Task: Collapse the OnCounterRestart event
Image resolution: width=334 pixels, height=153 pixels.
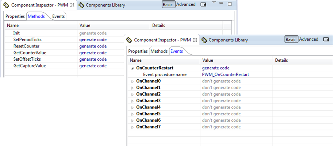Action: pyautogui.click(x=132, y=68)
